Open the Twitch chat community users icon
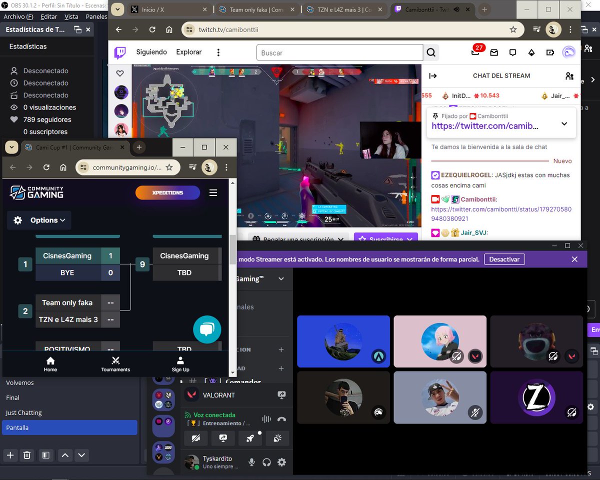600x480 pixels. [569, 76]
